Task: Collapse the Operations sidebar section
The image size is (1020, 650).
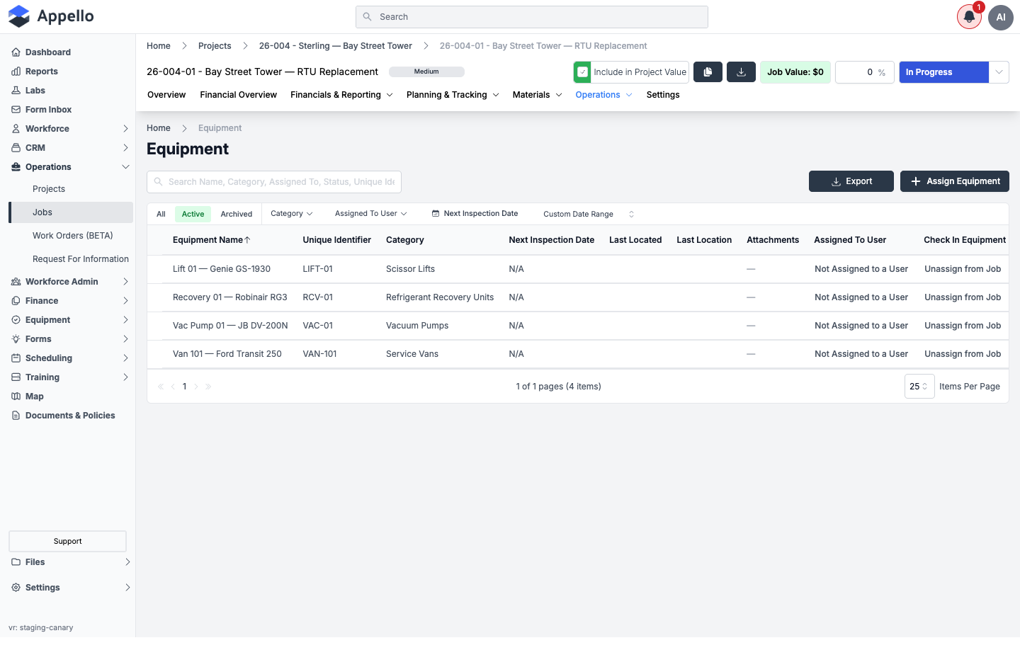Action: [70, 167]
